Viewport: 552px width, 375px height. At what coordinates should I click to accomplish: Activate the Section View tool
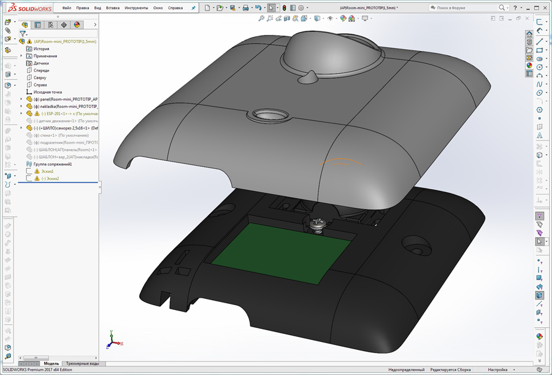tap(286, 18)
